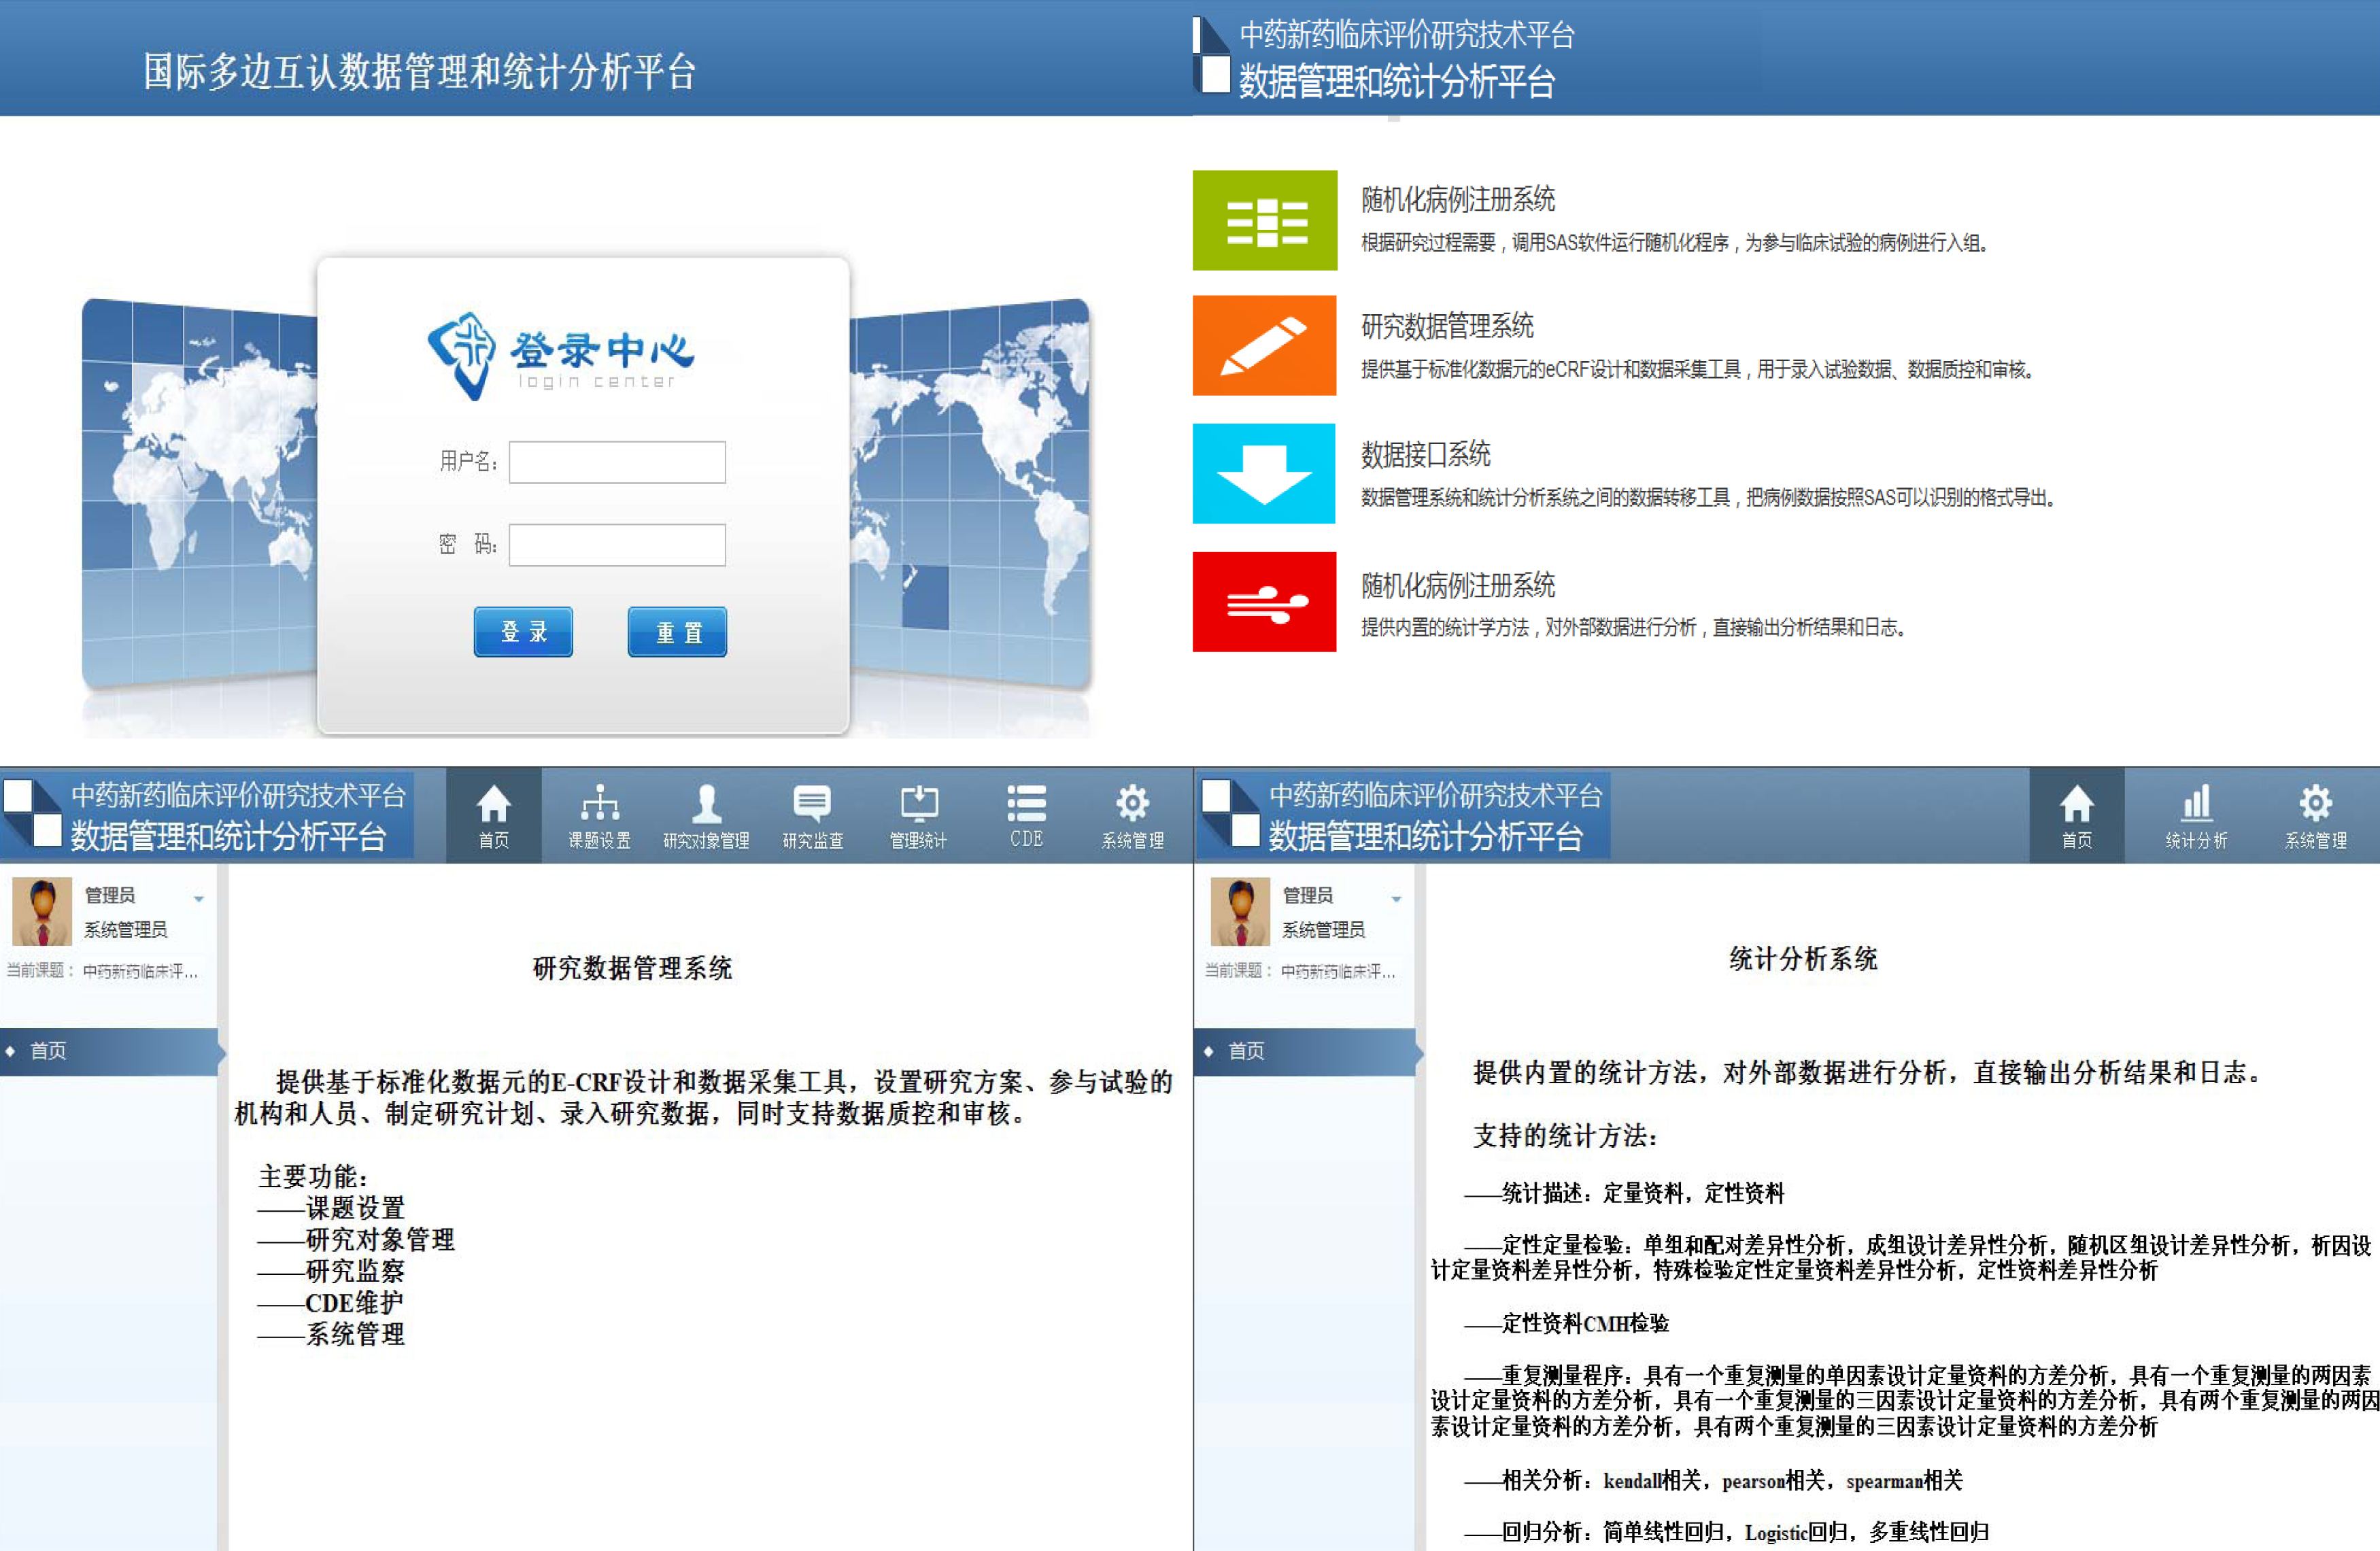Click 首页 home icon in statistics platform toolbar
Image resolution: width=2380 pixels, height=1551 pixels.
tap(2077, 816)
